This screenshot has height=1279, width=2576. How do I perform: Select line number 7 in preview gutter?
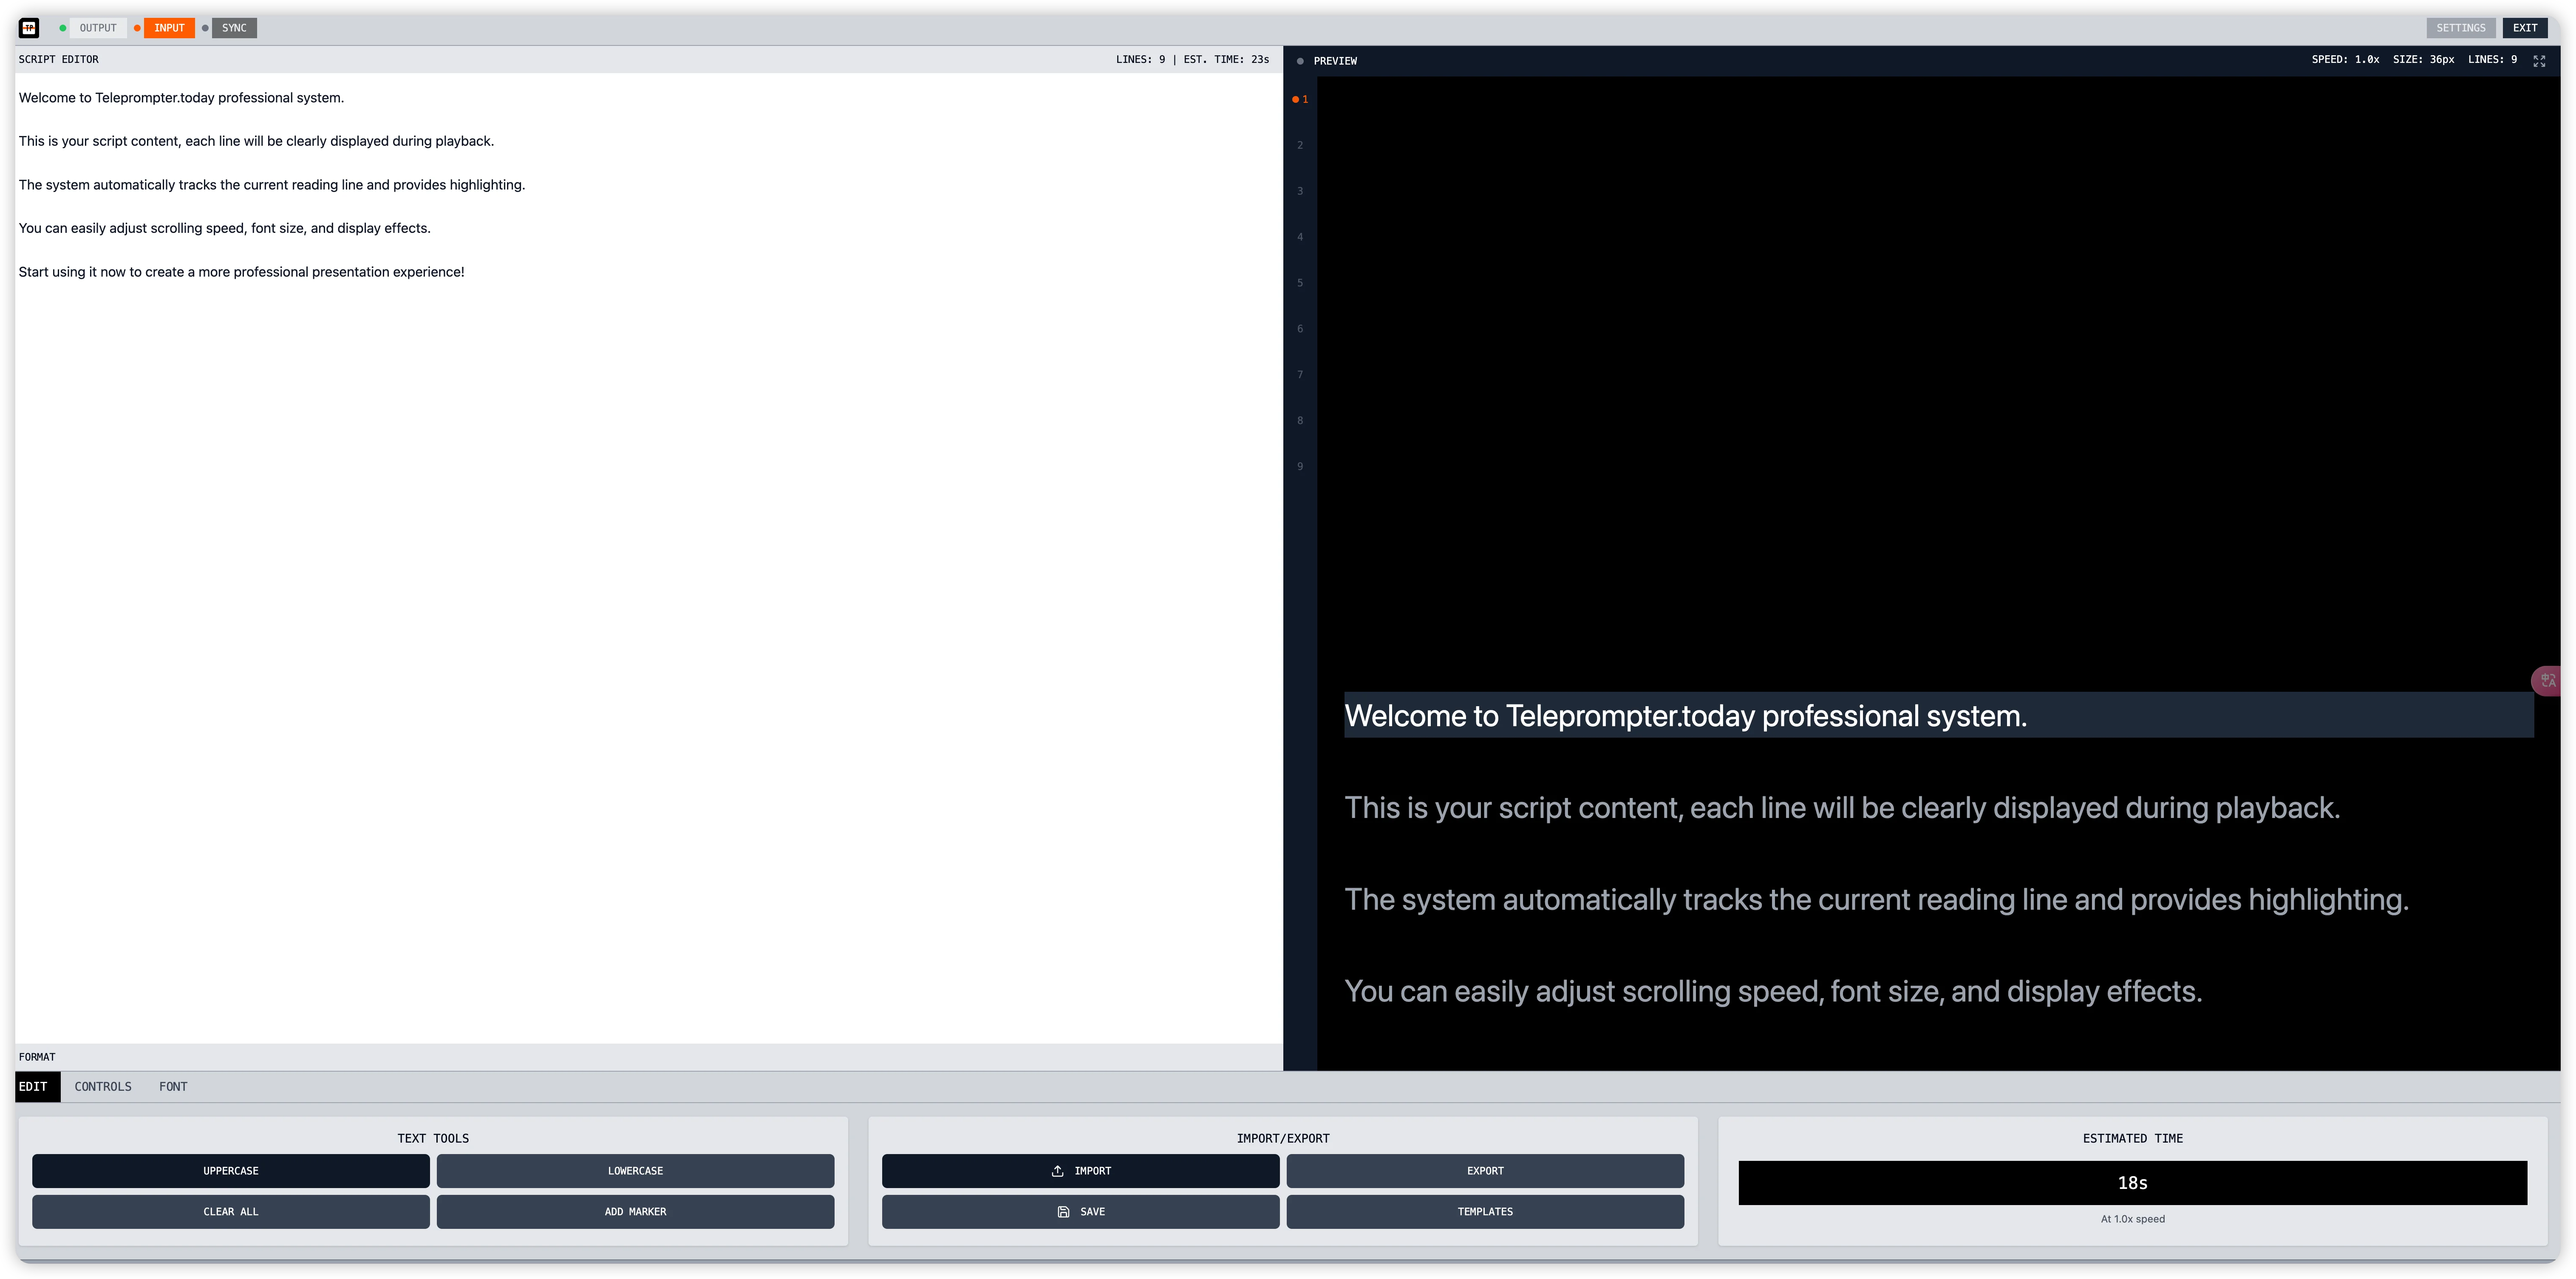tap(1300, 375)
